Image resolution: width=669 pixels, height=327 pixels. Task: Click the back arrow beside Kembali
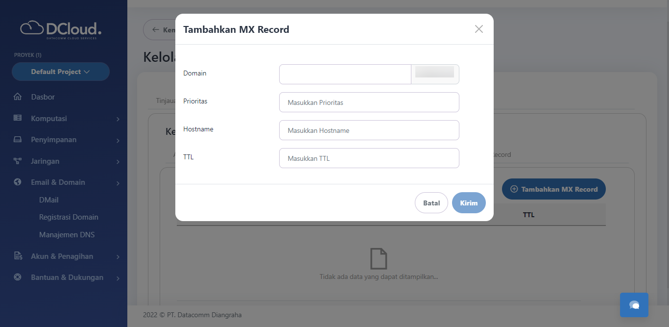[x=155, y=29]
